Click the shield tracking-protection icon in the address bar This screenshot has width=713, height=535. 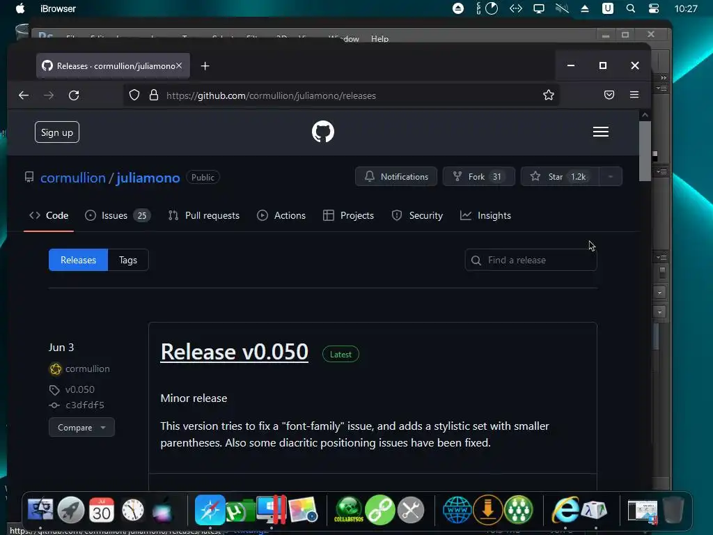point(134,95)
